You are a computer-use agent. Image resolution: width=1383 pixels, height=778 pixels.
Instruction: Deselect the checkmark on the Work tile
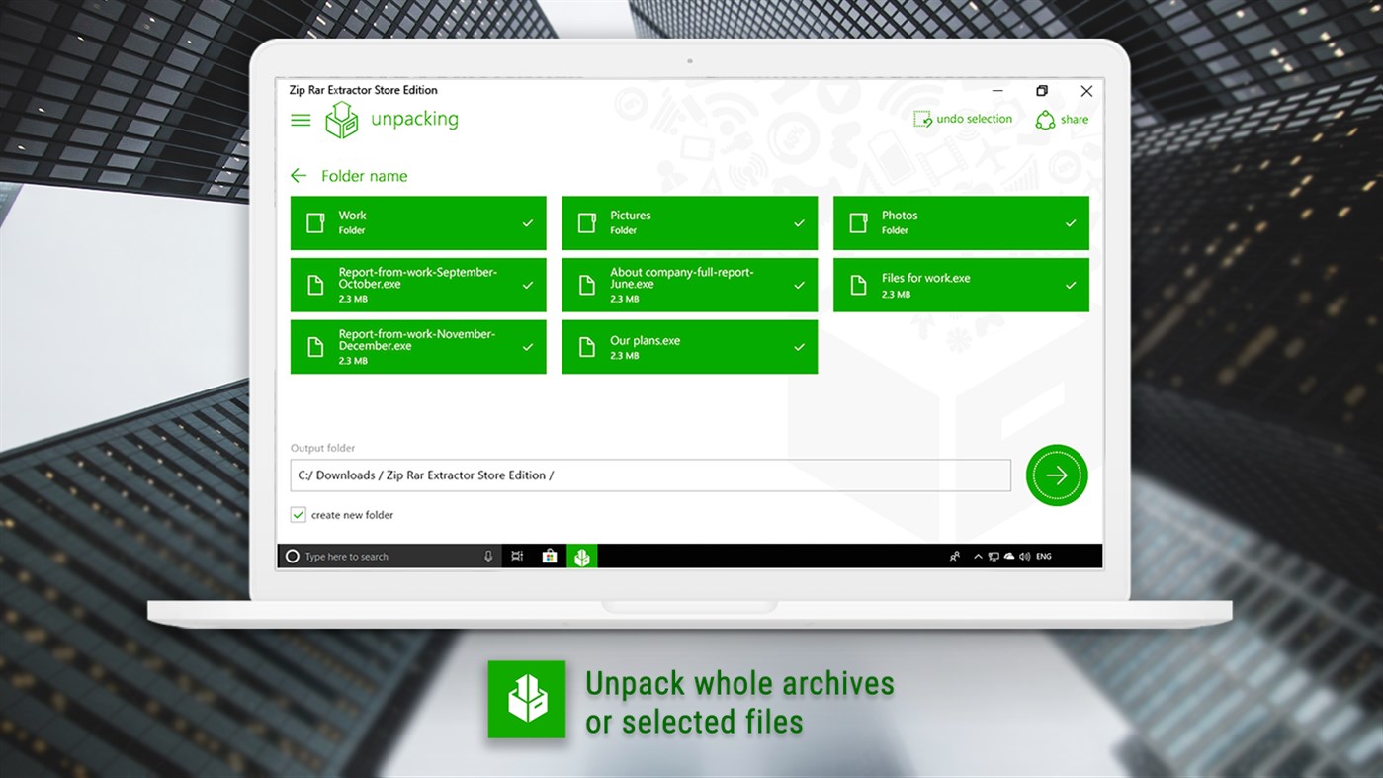pos(527,222)
